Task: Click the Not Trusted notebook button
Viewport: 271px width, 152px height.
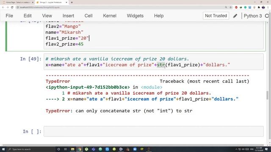Action: [216, 16]
